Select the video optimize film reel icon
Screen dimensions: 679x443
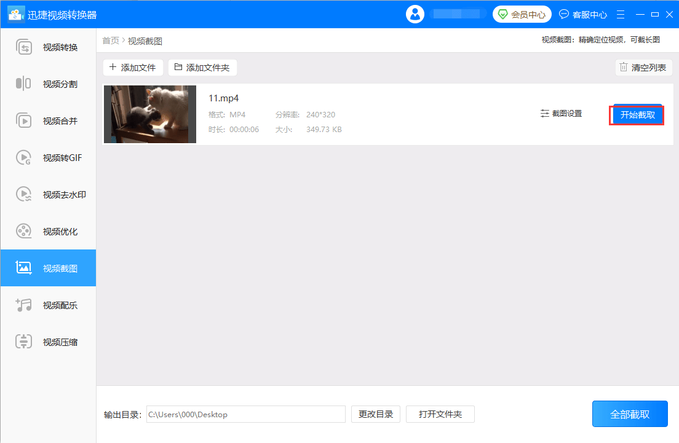[23, 232]
